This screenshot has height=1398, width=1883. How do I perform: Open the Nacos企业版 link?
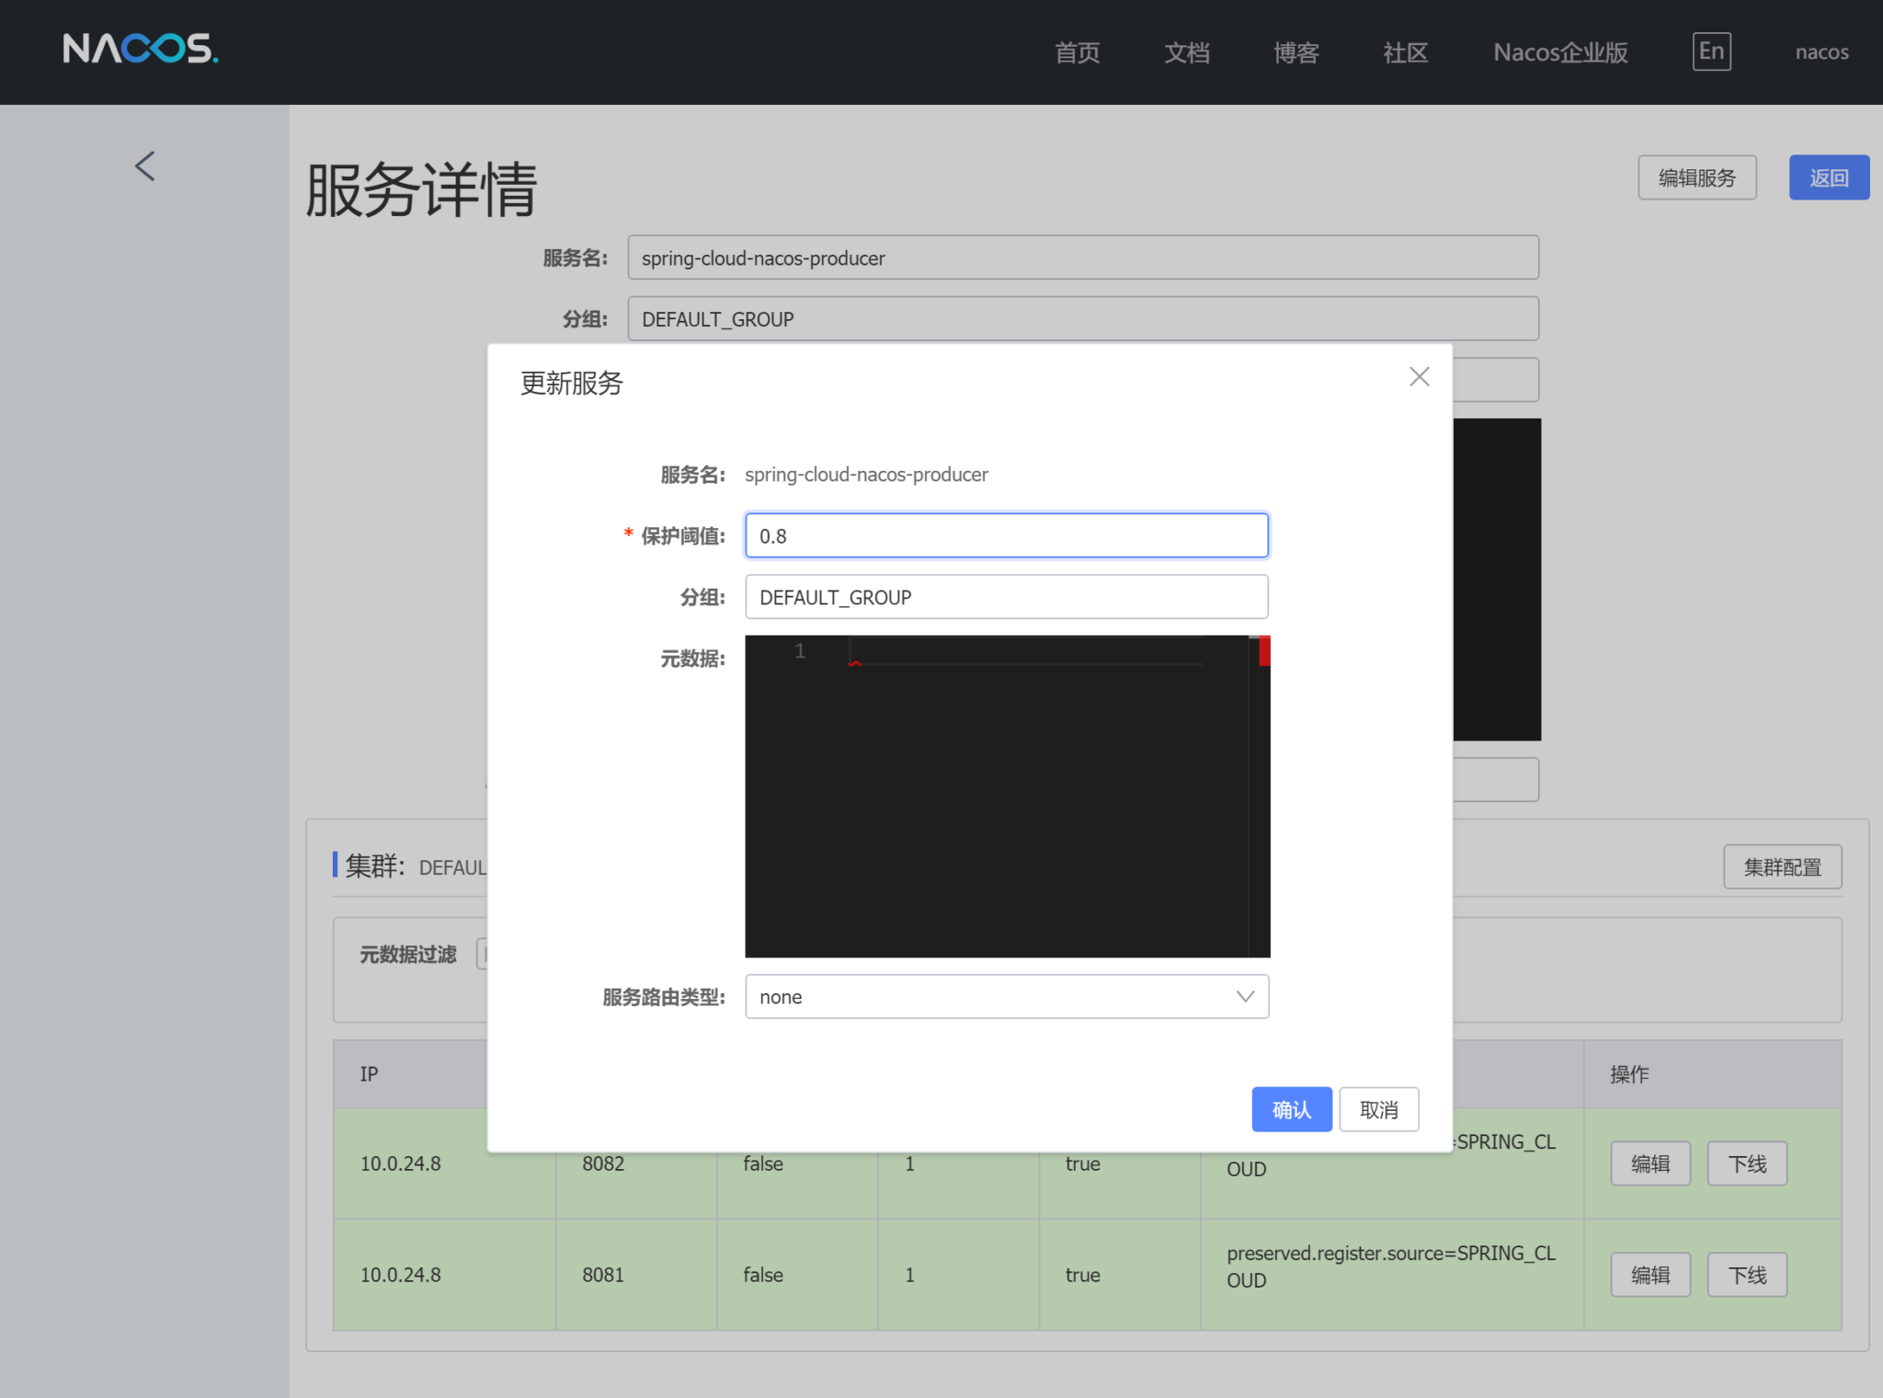coord(1560,52)
